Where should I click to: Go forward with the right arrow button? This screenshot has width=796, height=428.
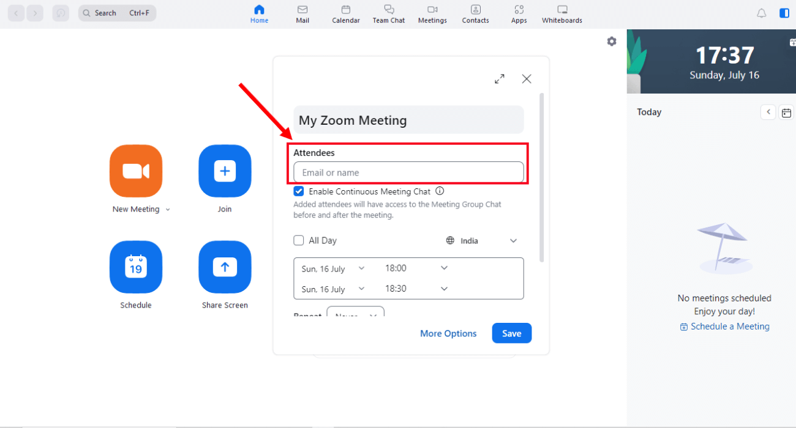tap(35, 13)
